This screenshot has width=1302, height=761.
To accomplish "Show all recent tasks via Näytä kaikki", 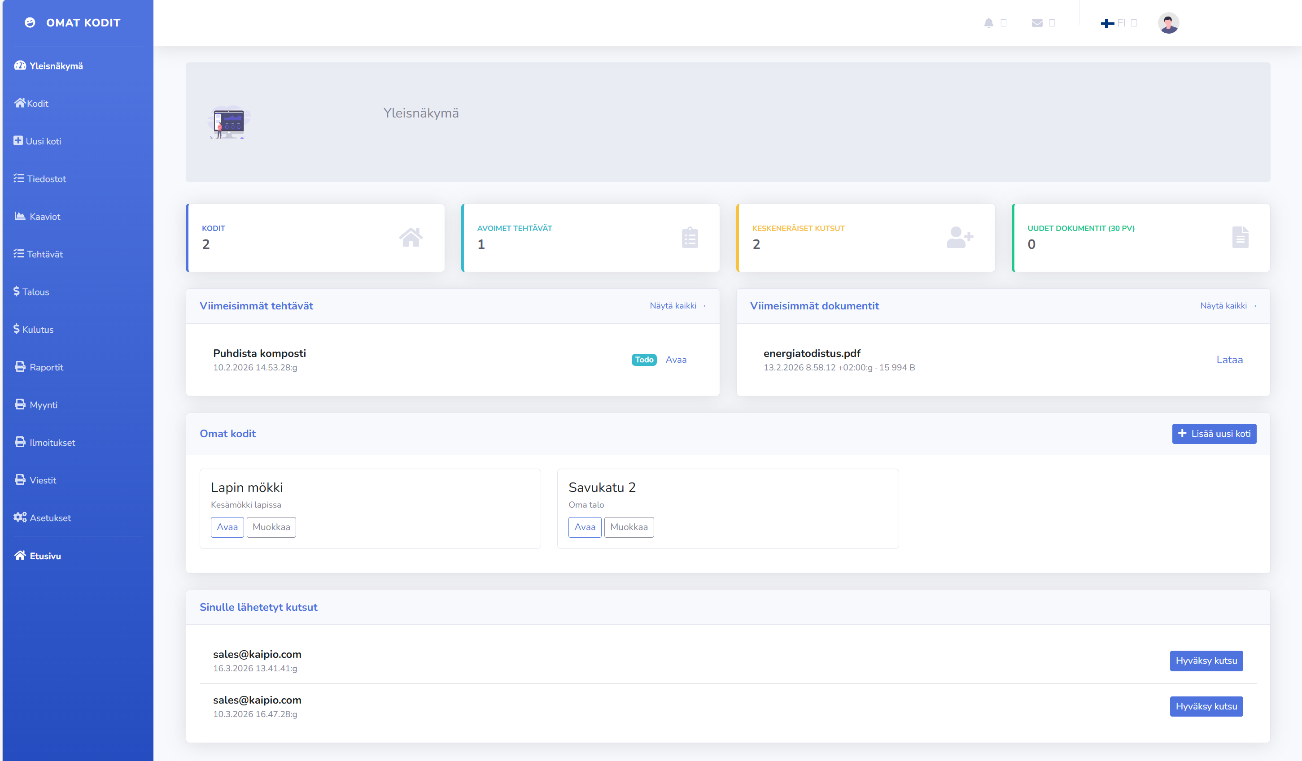I will [677, 306].
